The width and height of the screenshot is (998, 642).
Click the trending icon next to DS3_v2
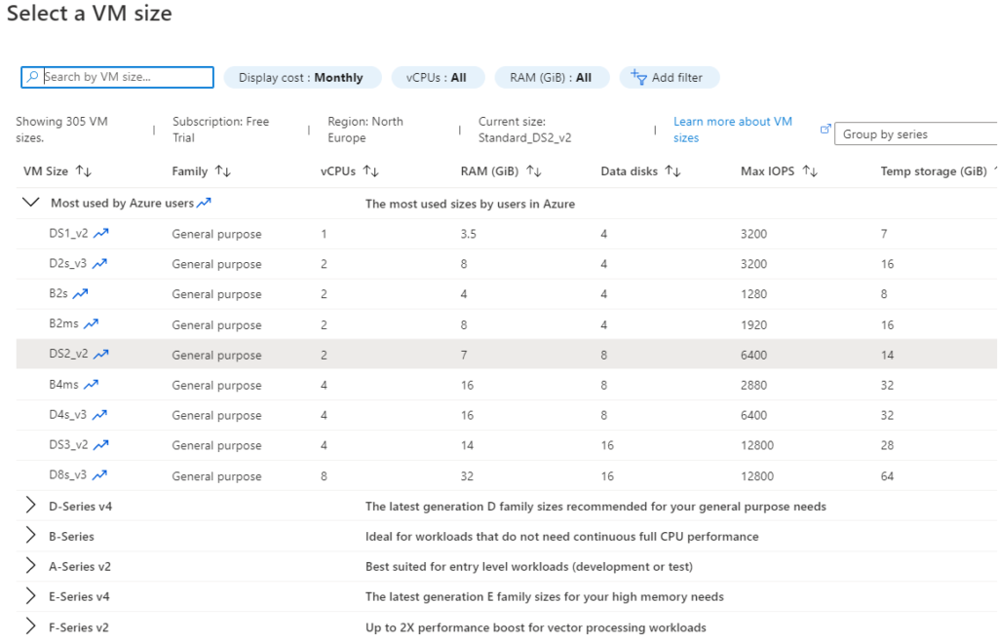coord(101,445)
